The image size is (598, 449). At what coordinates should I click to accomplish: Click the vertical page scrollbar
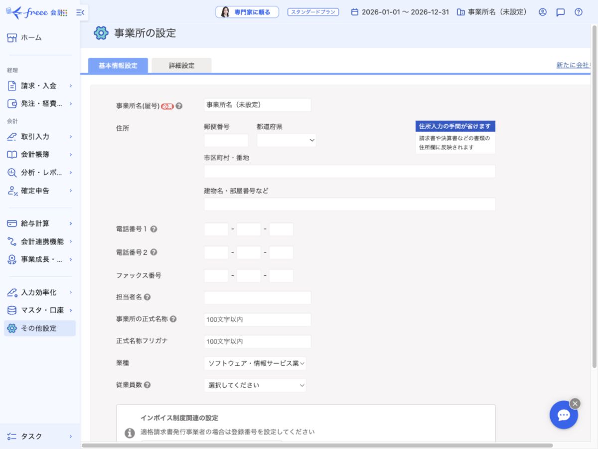594,197
